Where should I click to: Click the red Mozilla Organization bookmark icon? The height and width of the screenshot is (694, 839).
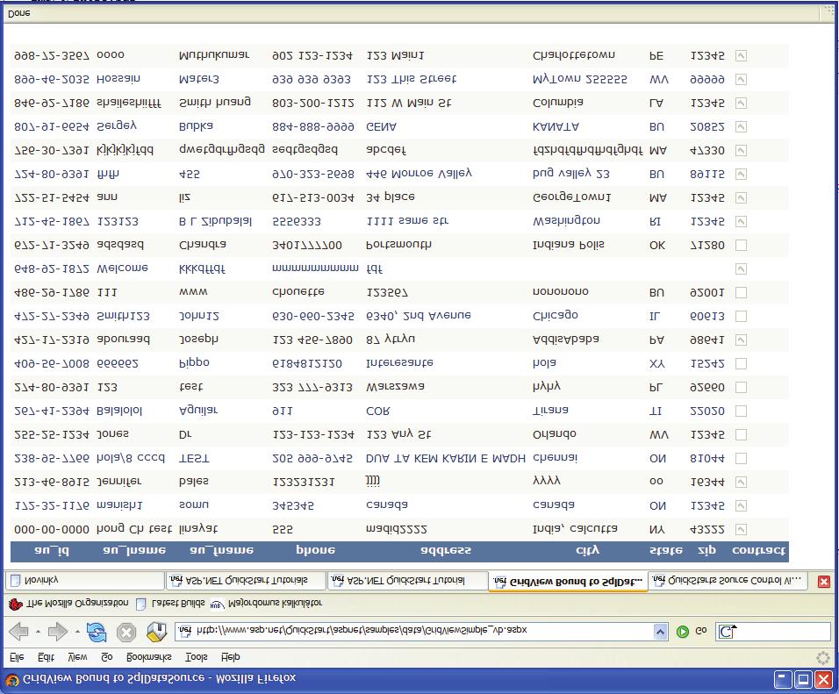pyautogui.click(x=16, y=605)
